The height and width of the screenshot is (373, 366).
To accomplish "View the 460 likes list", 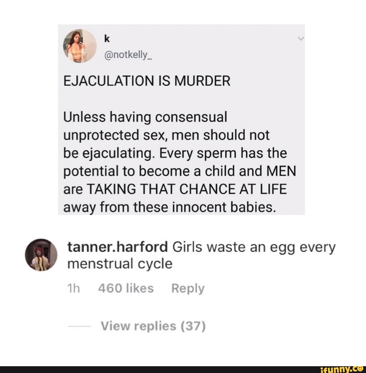I will coord(126,288).
